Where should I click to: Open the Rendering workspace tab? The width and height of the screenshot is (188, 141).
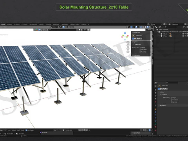56,24
